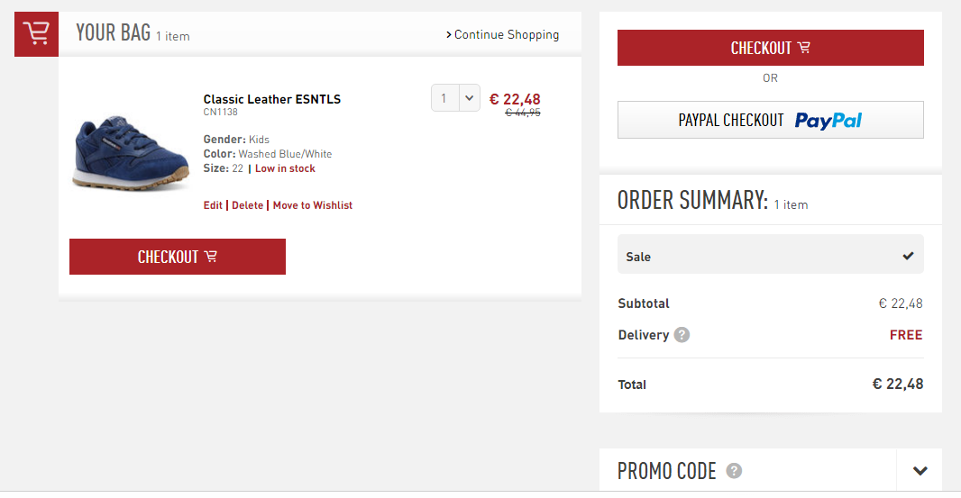
Task: Click the Promo Code help question icon
Action: 735,470
